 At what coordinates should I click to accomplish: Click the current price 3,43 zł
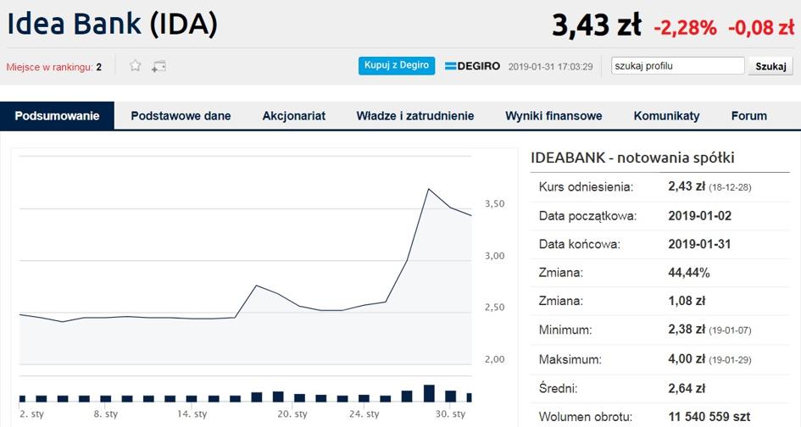[596, 25]
